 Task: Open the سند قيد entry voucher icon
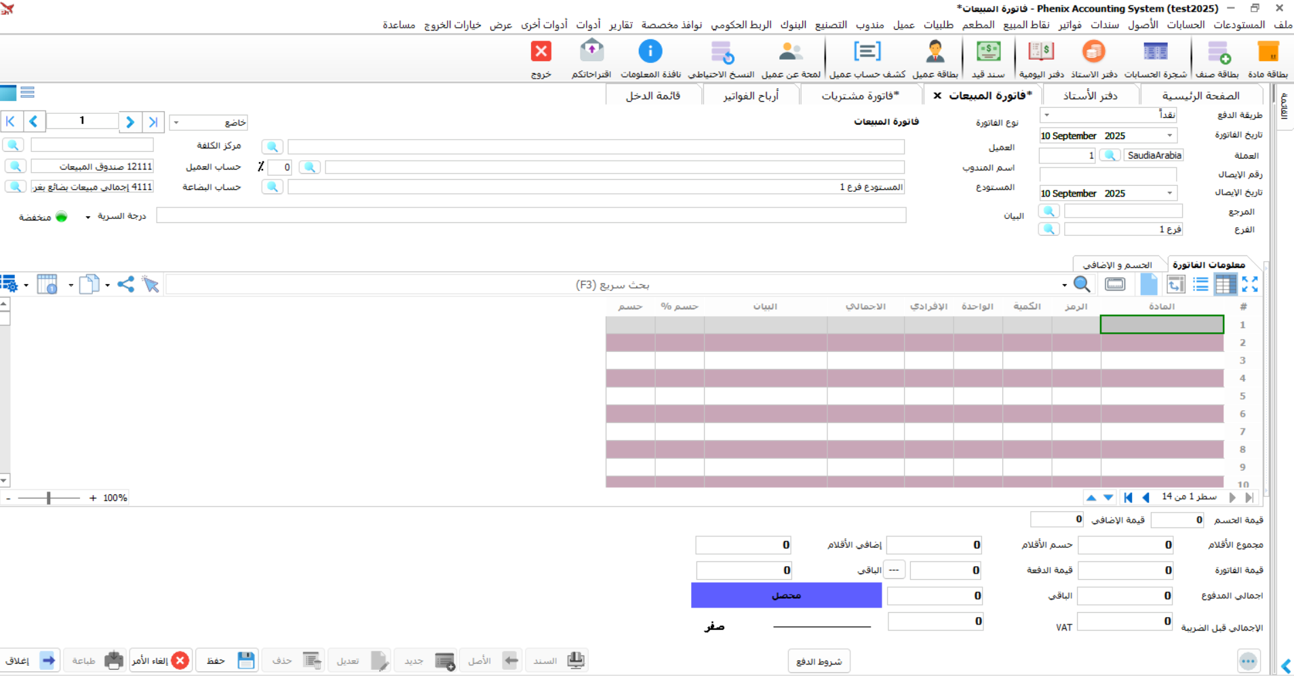[x=988, y=53]
